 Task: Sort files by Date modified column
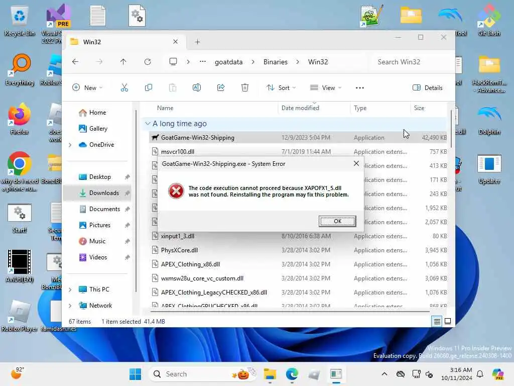[x=314, y=108]
